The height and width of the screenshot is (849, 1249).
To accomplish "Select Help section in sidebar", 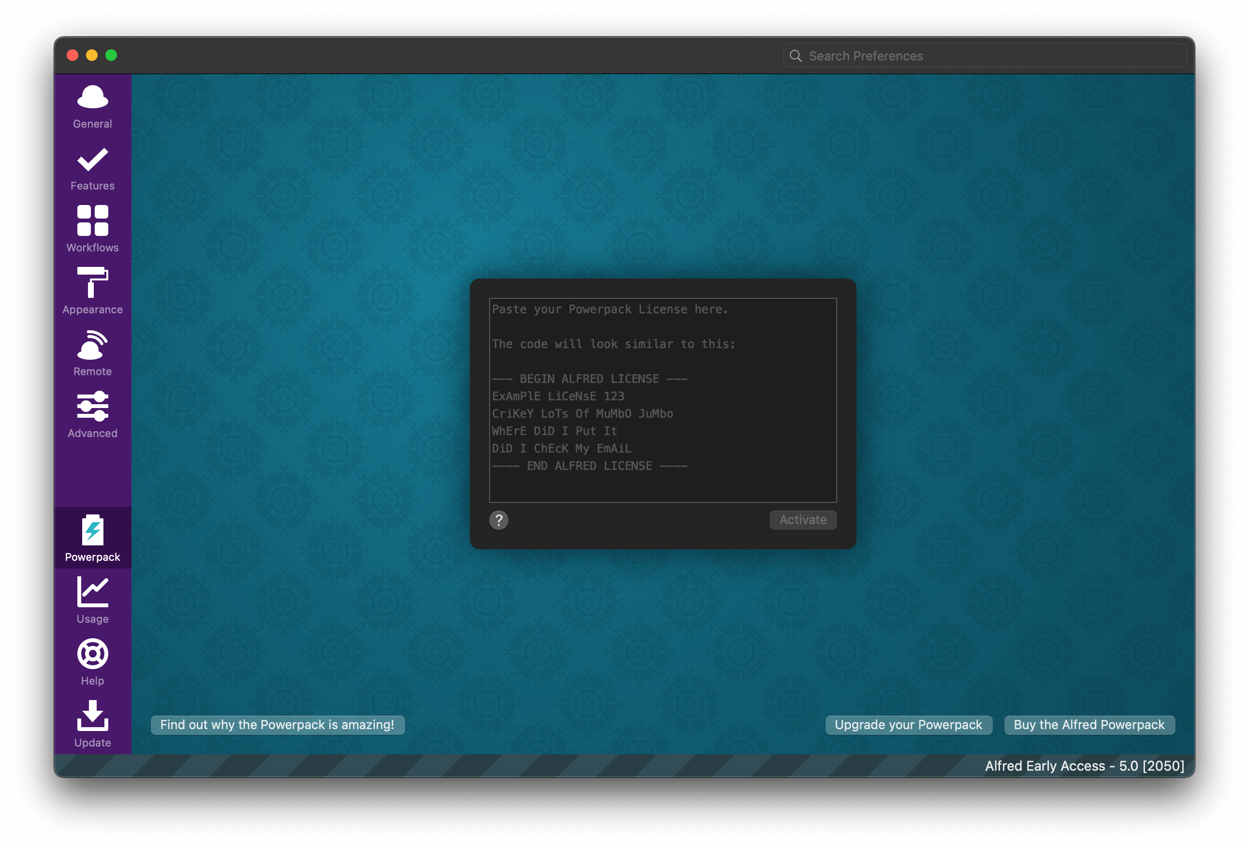I will pos(93,663).
